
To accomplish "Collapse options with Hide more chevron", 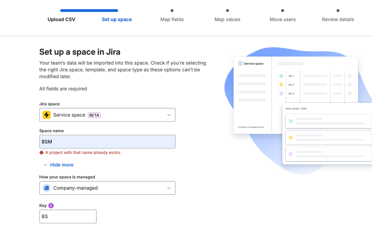I will 45,165.
